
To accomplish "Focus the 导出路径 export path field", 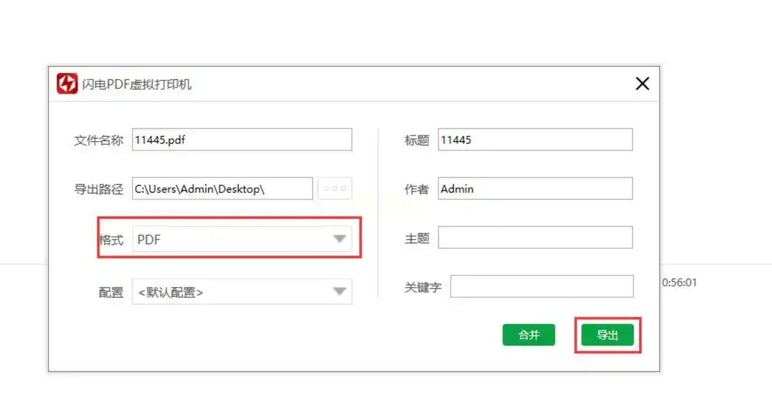I will 222,189.
